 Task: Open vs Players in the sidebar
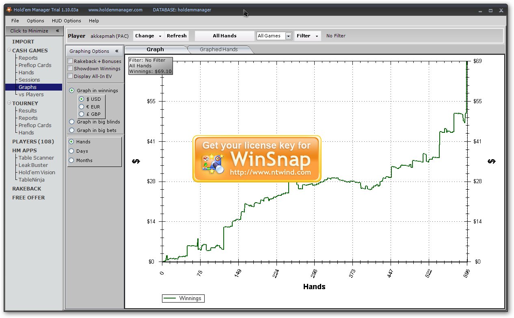pyautogui.click(x=31, y=94)
